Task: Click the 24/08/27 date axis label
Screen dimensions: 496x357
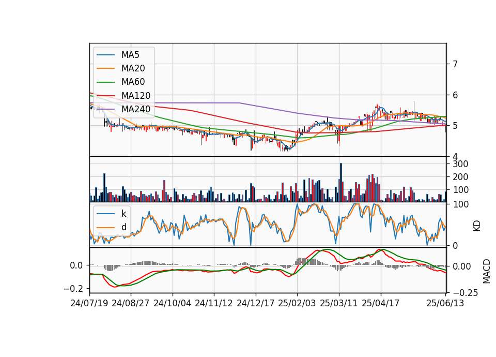Action: coord(131,303)
